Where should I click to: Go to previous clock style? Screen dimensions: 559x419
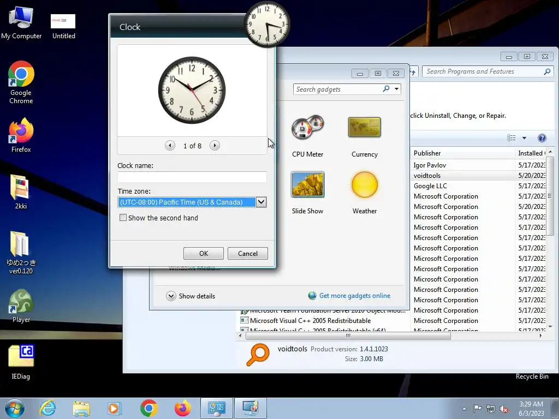pos(170,145)
